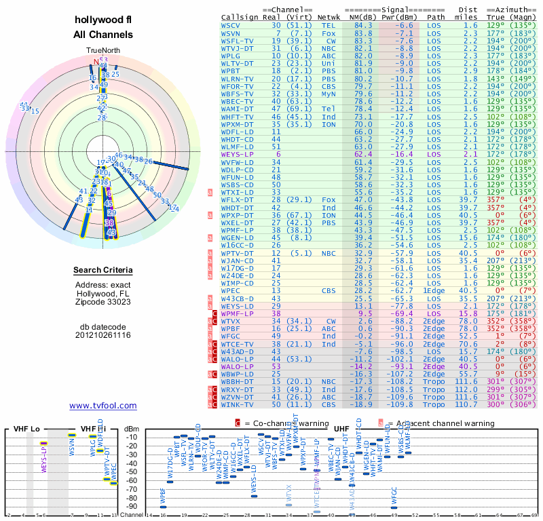Click co-channel warning icon beside WINK-TV
The image size is (543, 521).
pos(215,405)
